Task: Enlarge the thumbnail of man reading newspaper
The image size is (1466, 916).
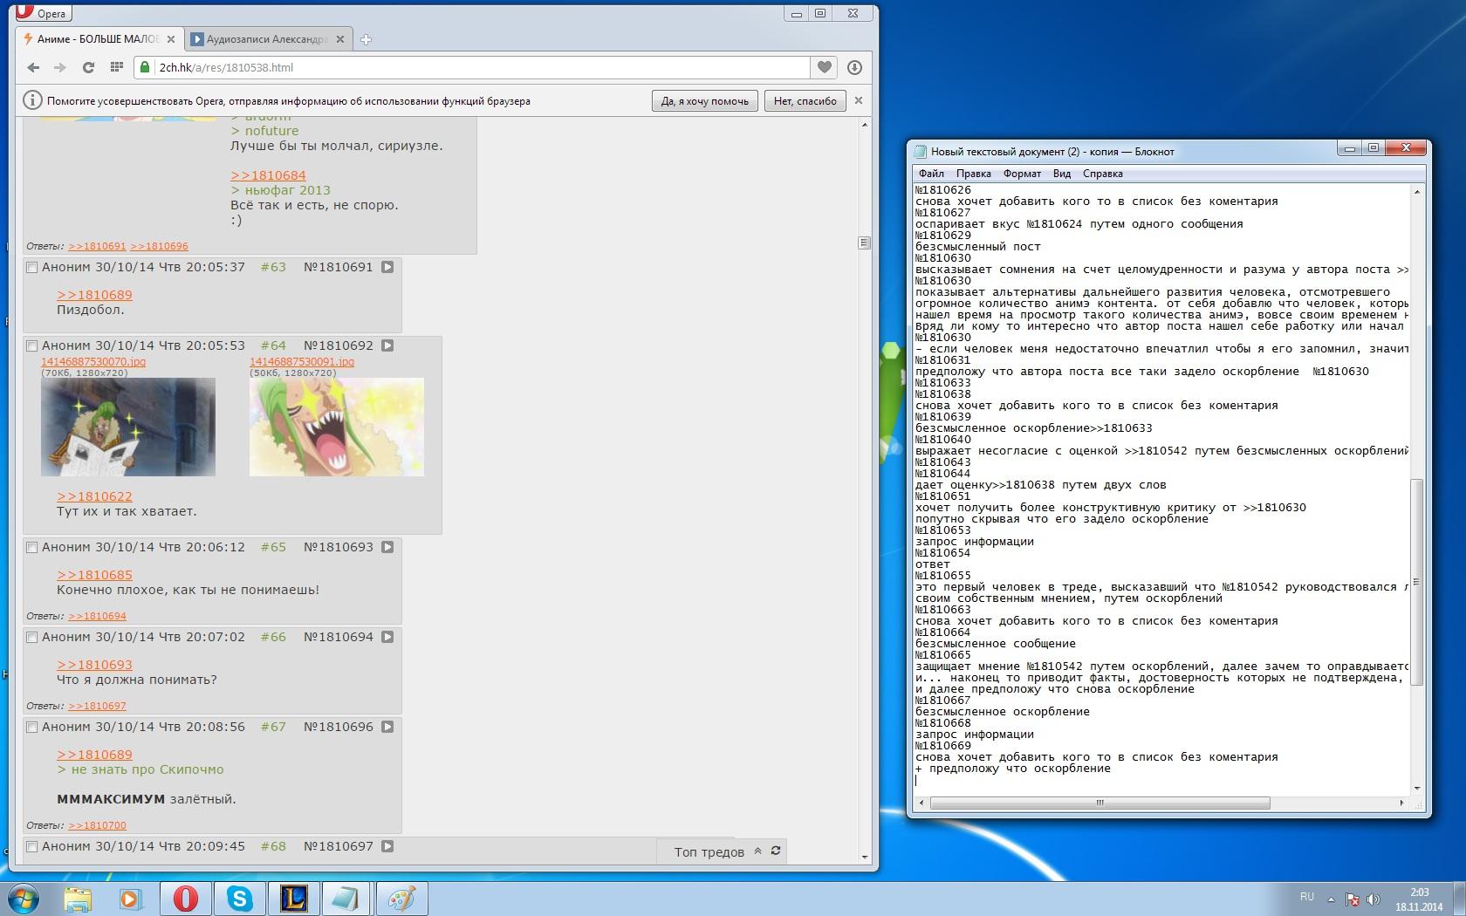Action: tap(127, 427)
